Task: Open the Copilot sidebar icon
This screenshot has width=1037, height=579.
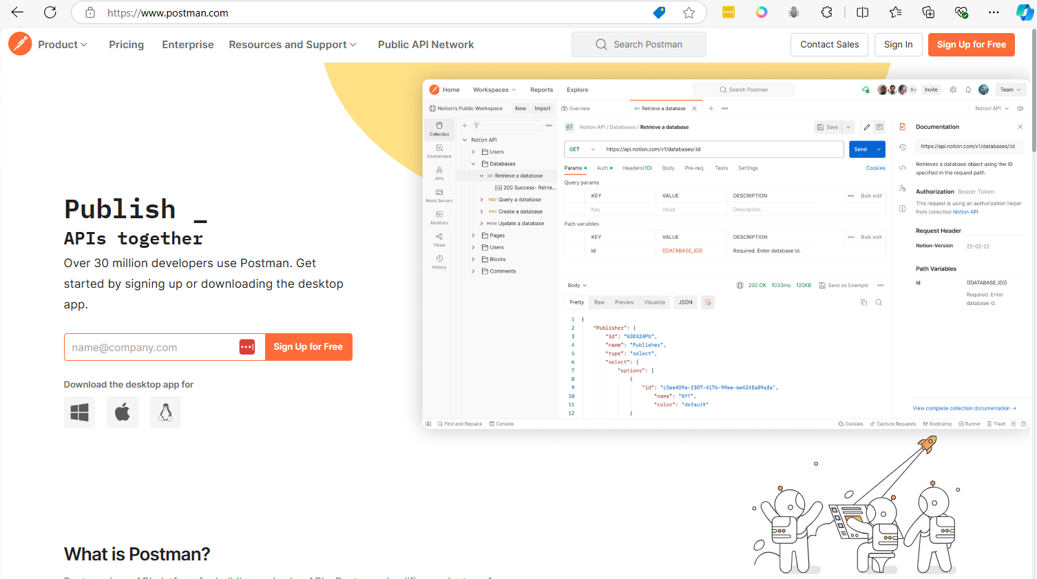Action: (x=1024, y=12)
